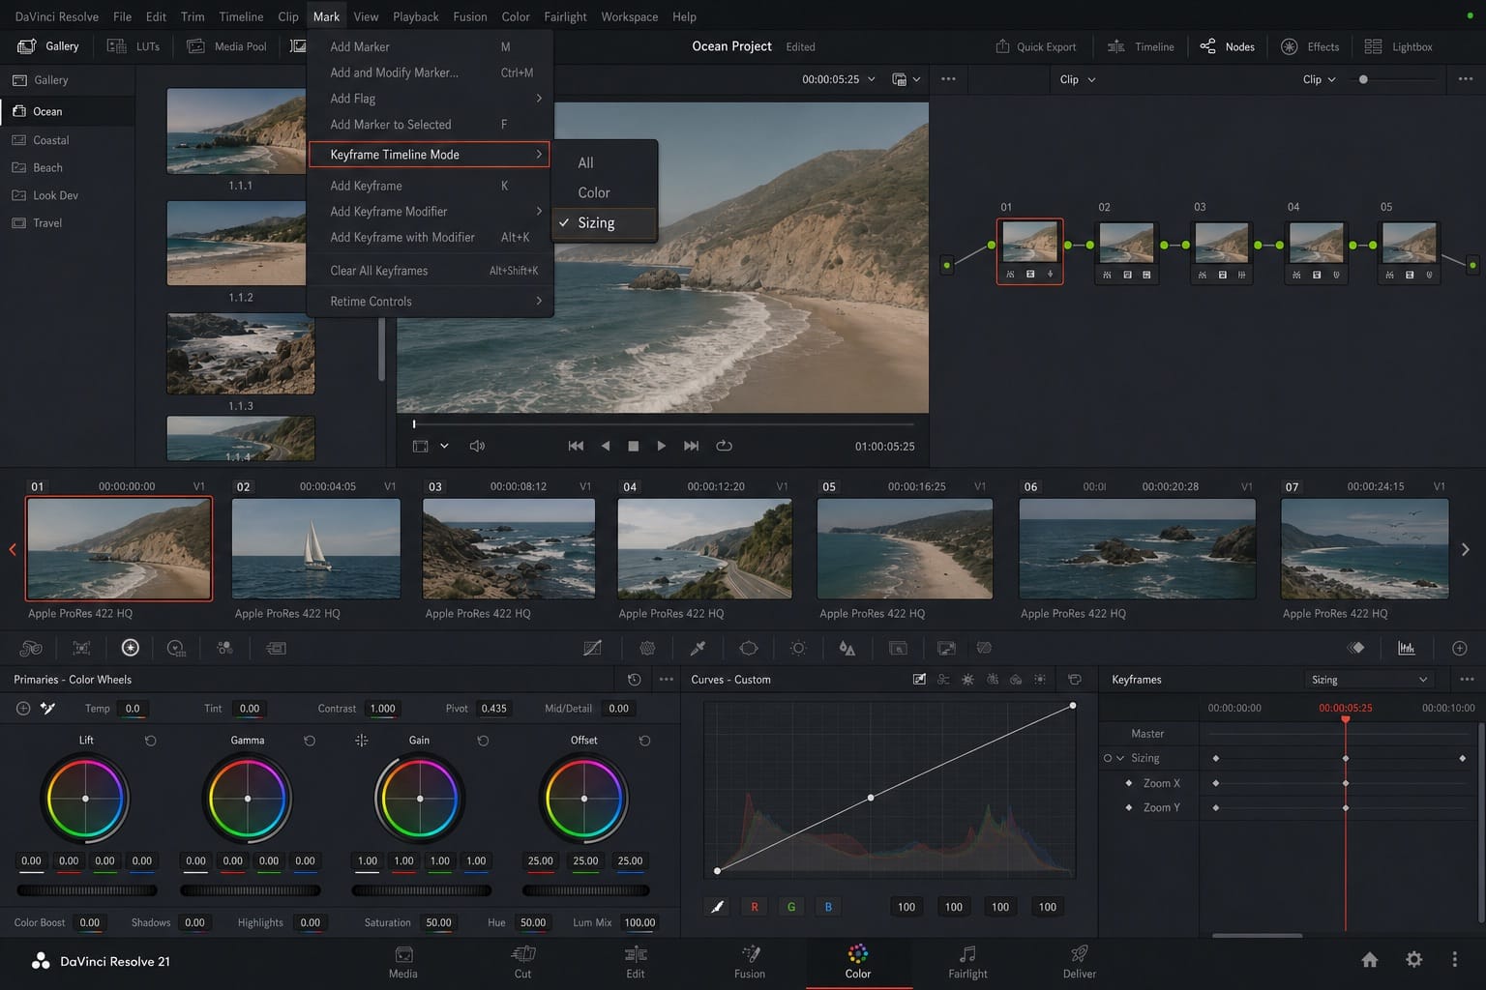This screenshot has height=990, width=1486.
Task: Select Sizing in keyframe mode submenu
Action: pyautogui.click(x=605, y=222)
